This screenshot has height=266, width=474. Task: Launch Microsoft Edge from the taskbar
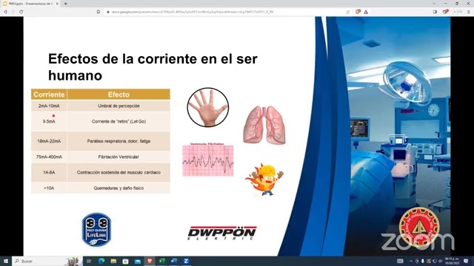(101, 261)
